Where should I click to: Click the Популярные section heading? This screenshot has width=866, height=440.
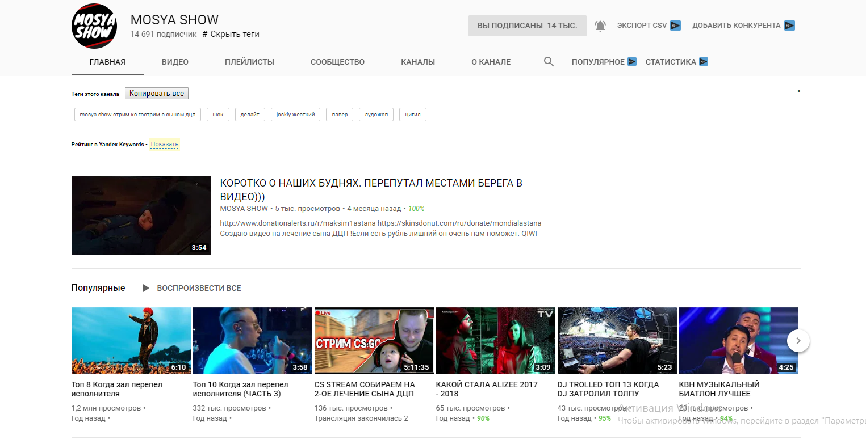pyautogui.click(x=98, y=288)
